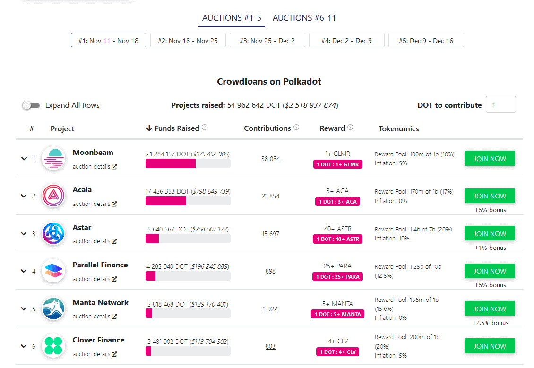Expand the Astar row chevron
Viewport: 534px width, 368px height.
click(x=24, y=234)
